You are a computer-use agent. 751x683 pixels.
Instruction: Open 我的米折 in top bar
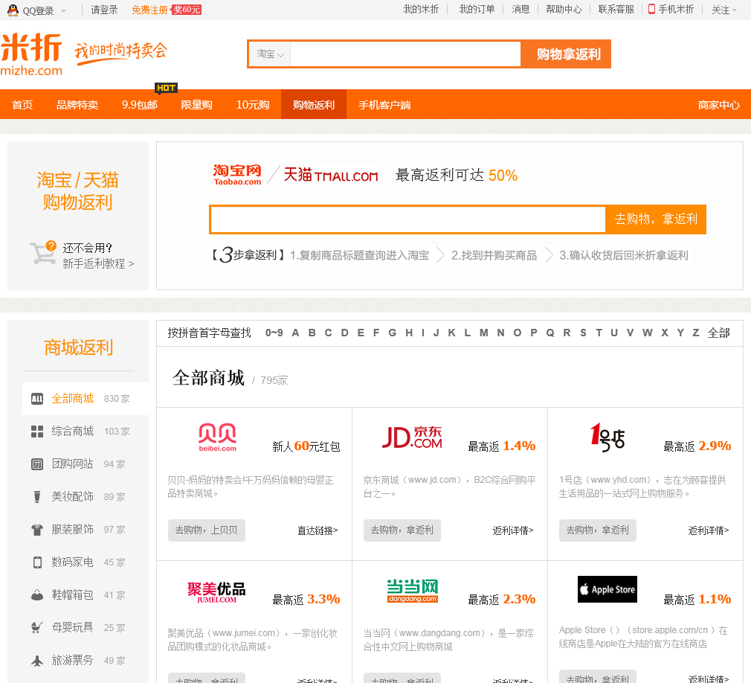[421, 9]
